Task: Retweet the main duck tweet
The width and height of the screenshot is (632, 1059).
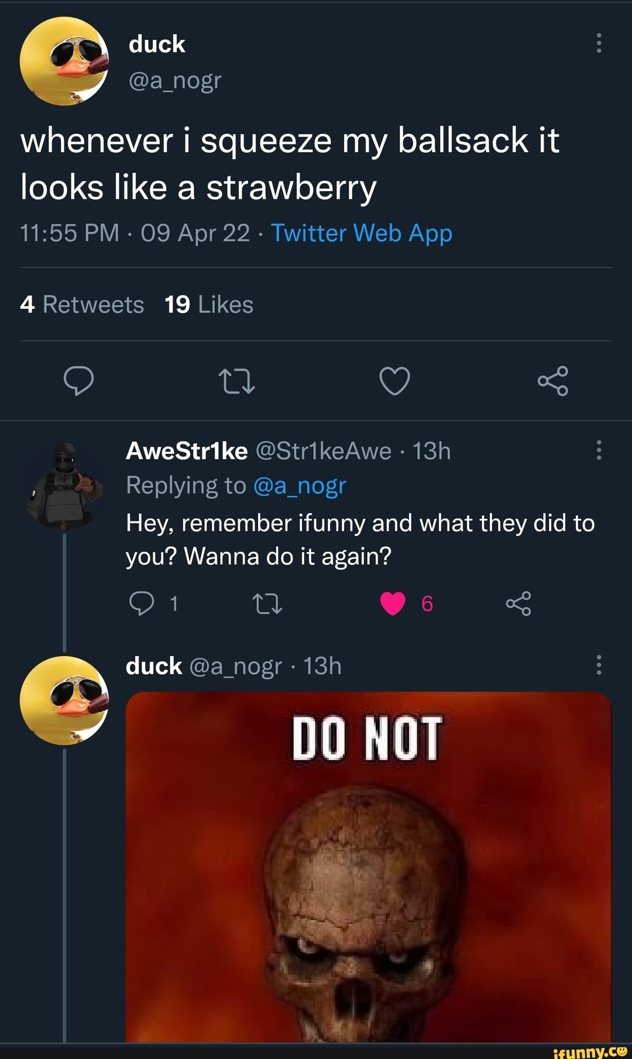Action: point(236,381)
